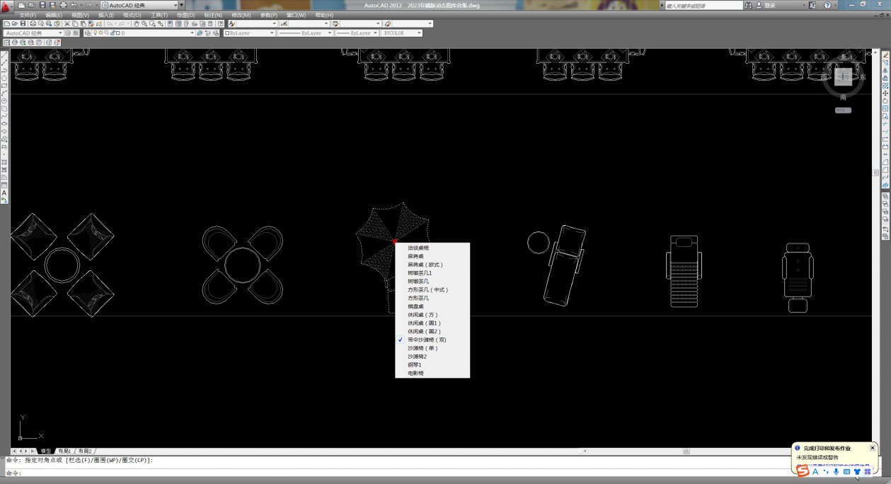Open the 编辑(E) menu
This screenshot has height=484, width=891.
[54, 15]
